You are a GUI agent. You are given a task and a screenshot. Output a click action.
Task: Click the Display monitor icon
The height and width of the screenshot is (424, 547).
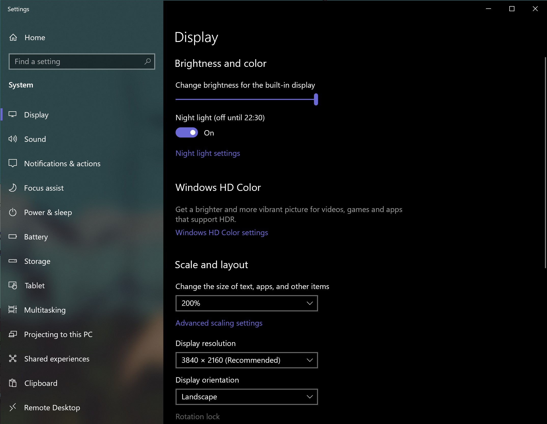point(12,114)
